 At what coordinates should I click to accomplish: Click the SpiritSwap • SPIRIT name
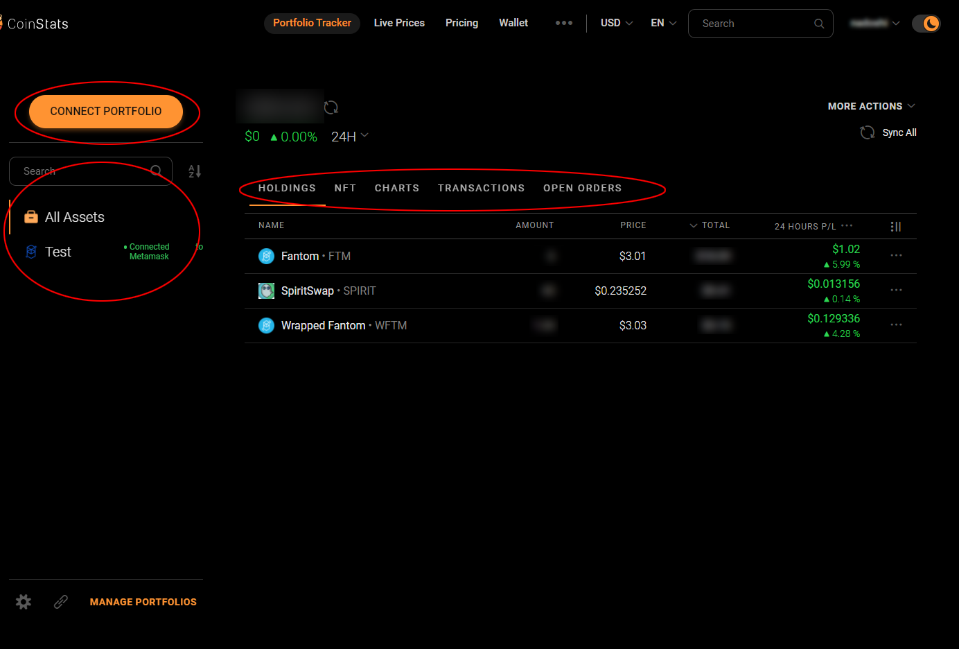click(x=328, y=291)
